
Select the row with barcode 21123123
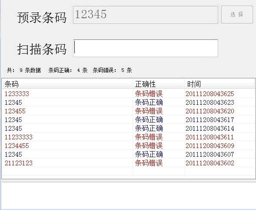coord(128,163)
